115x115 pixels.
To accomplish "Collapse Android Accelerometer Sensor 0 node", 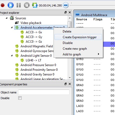I will 12,28.
